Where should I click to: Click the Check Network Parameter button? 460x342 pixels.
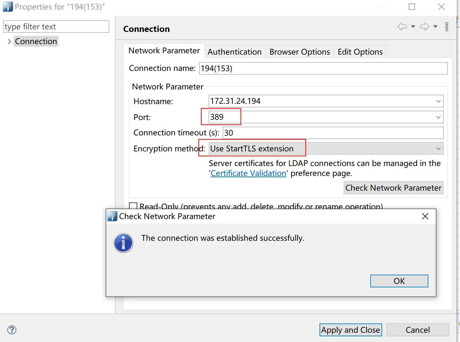393,188
